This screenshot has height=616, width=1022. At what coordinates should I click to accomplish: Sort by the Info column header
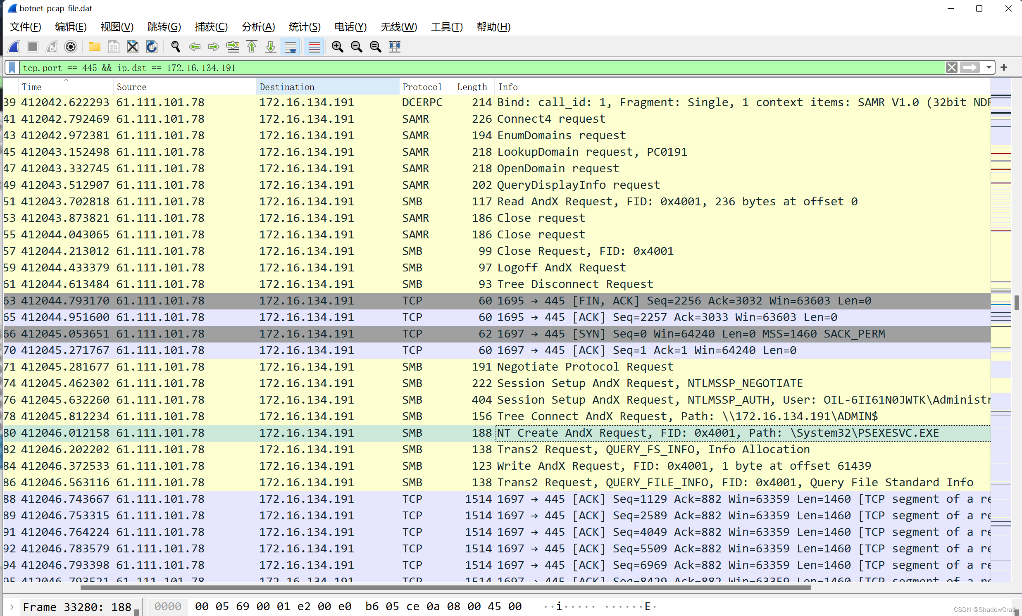742,87
